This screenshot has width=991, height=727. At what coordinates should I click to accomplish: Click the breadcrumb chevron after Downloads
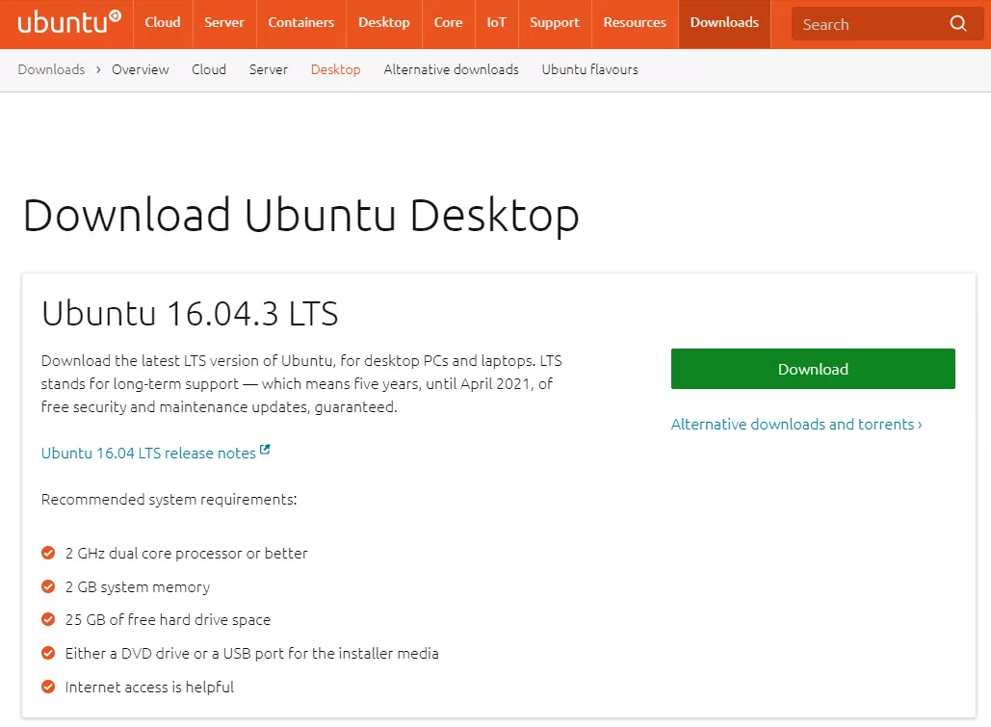point(98,69)
